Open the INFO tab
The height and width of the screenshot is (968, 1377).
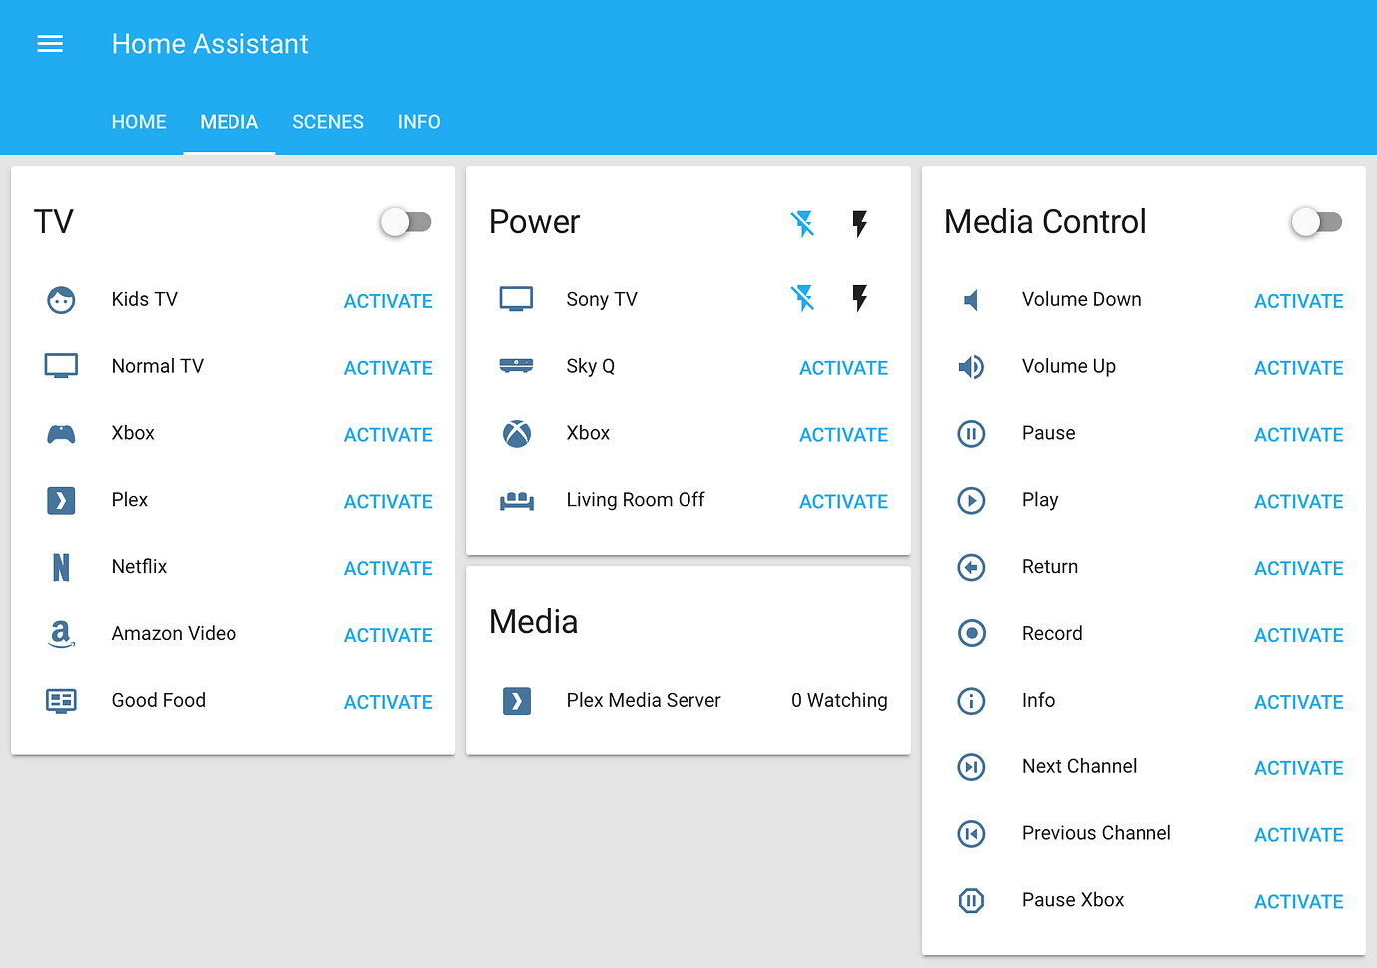419,121
